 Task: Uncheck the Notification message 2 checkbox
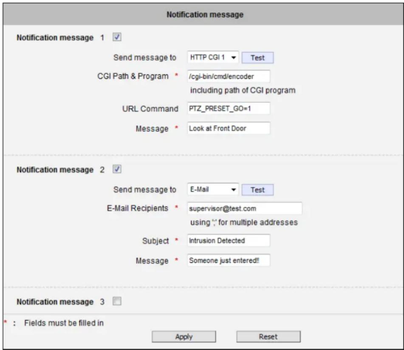coord(117,169)
